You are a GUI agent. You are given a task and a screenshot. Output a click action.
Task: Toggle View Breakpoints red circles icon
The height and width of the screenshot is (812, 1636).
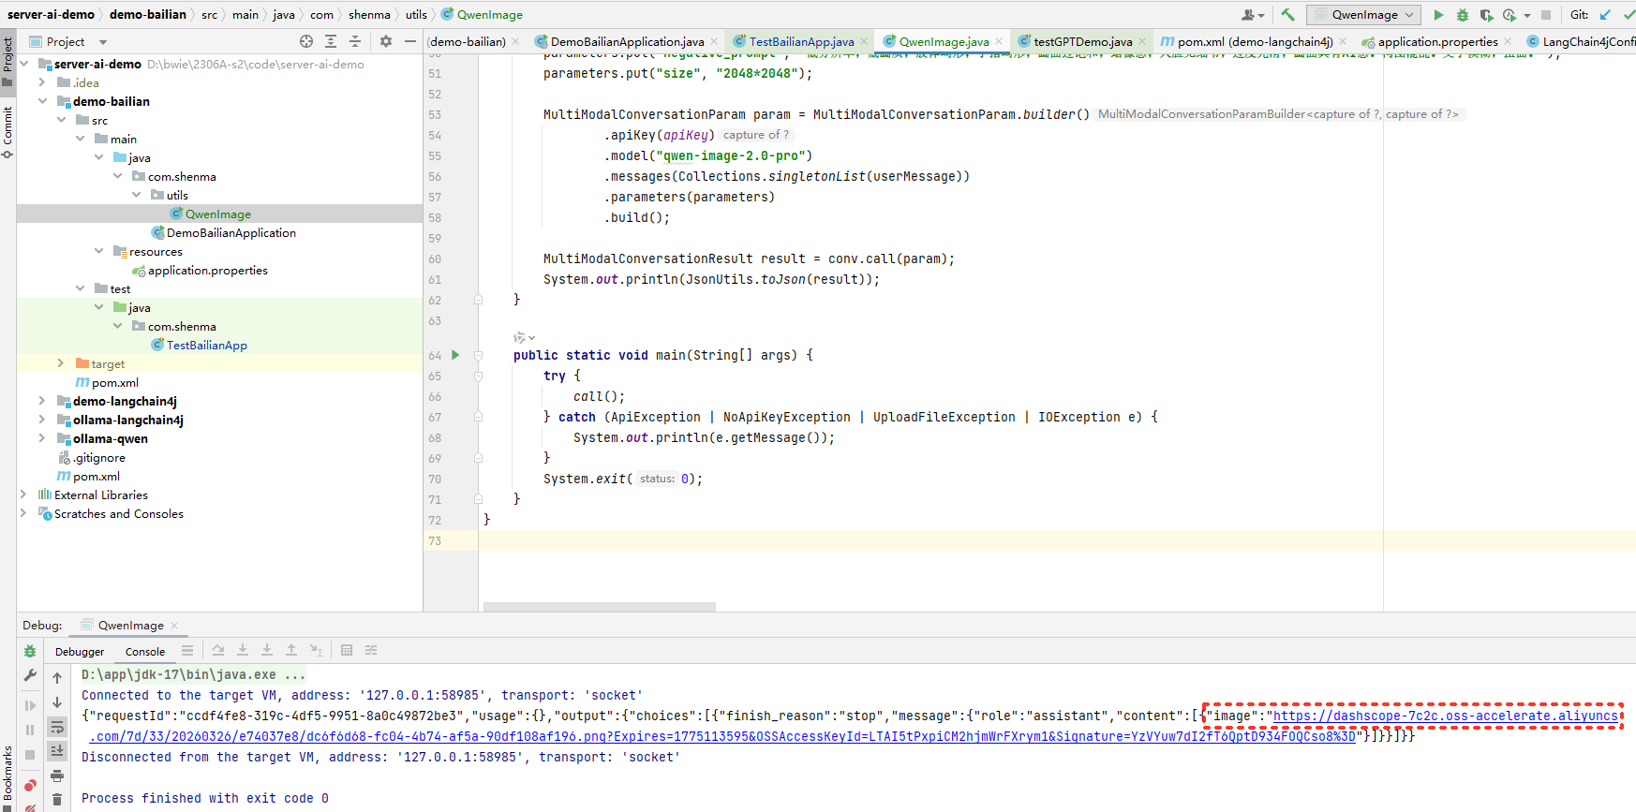[x=30, y=786]
